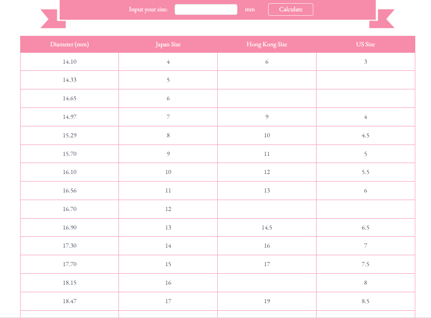Select the 14.97 diameter cell

click(x=69, y=117)
